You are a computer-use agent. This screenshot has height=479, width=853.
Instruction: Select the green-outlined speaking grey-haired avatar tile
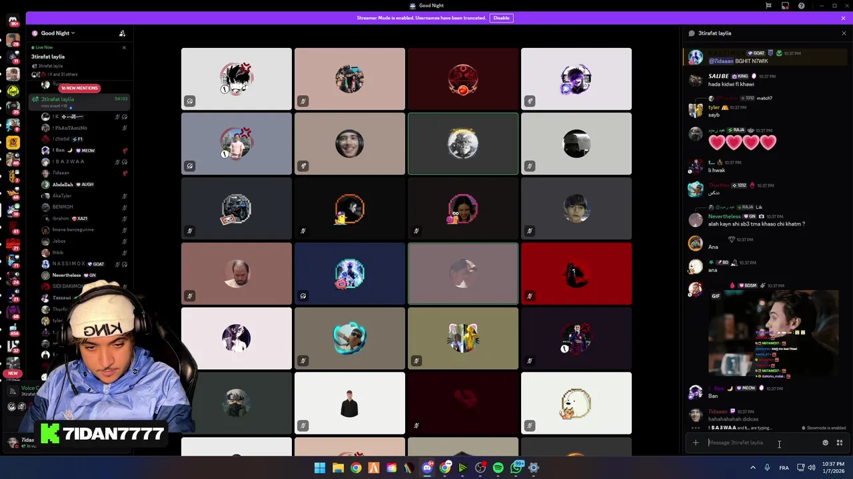[x=463, y=144]
